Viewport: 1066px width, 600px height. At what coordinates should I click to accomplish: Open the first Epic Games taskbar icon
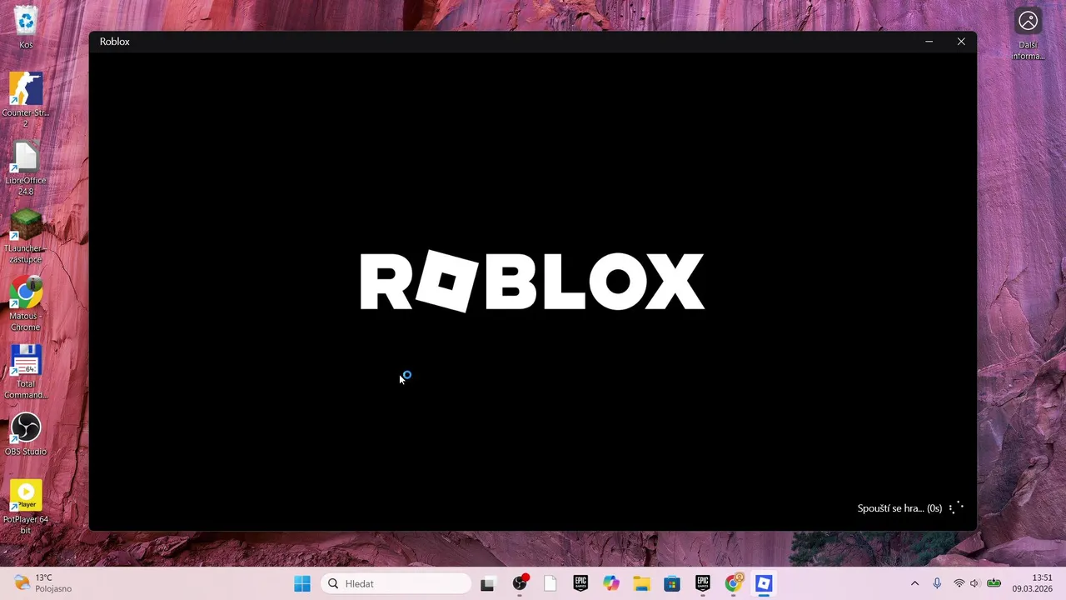point(580,583)
